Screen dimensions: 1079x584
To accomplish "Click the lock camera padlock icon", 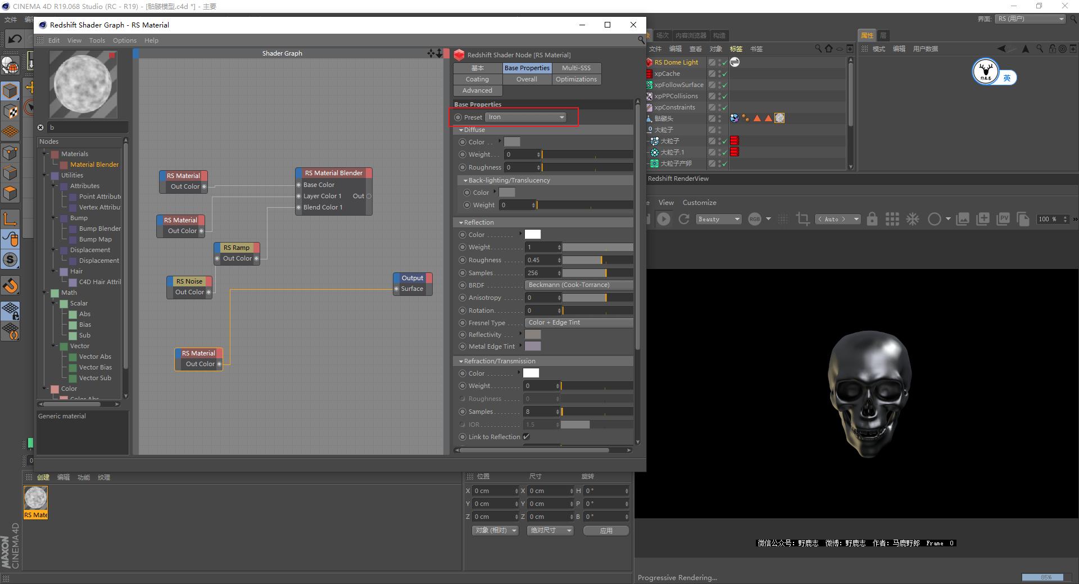I will [x=872, y=219].
